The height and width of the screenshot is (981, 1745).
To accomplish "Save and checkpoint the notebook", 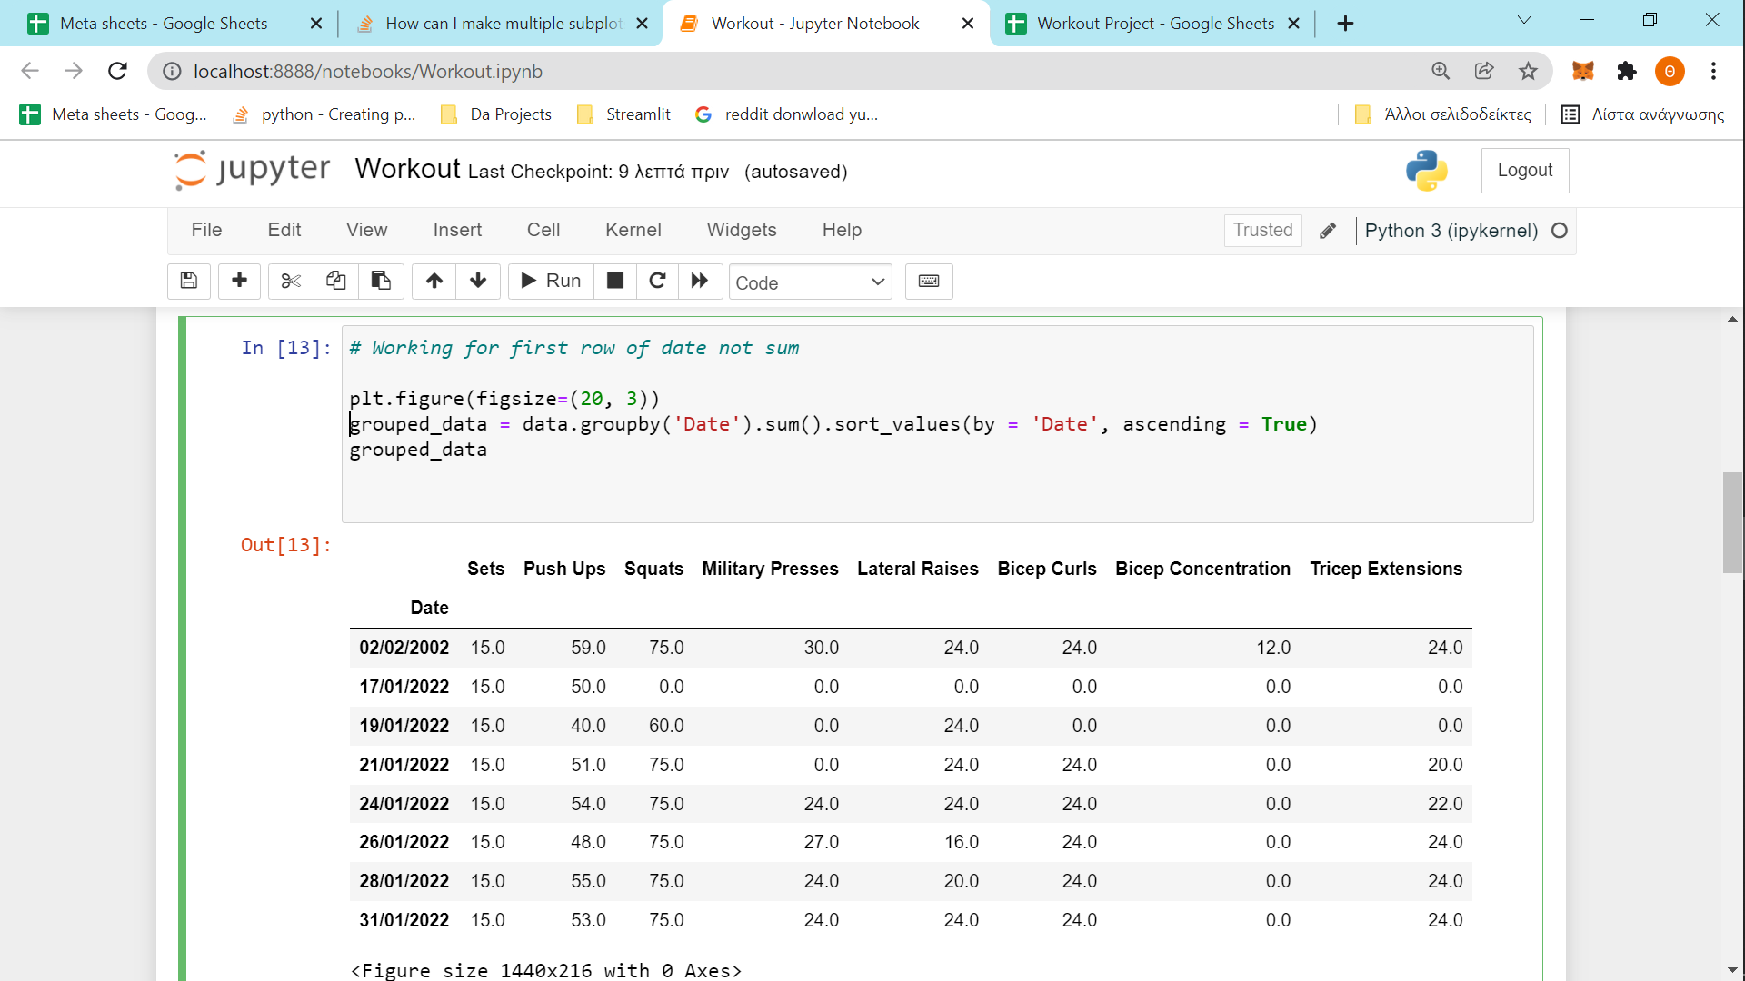I will [x=189, y=282].
